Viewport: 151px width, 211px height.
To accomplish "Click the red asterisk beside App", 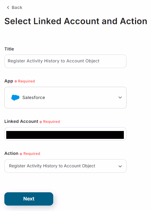I will [16, 81].
